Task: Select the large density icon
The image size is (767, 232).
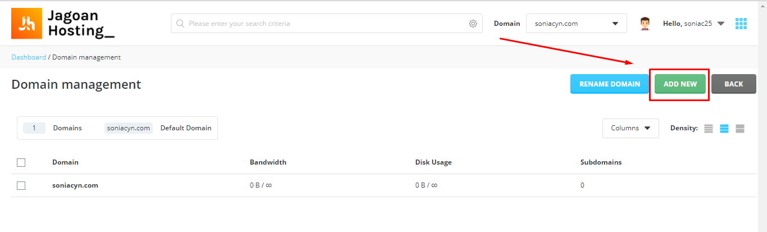Action: point(740,129)
